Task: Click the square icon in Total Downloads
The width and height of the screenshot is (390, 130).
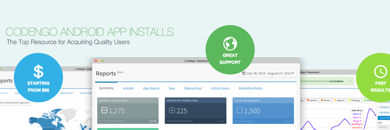Action: point(240,111)
